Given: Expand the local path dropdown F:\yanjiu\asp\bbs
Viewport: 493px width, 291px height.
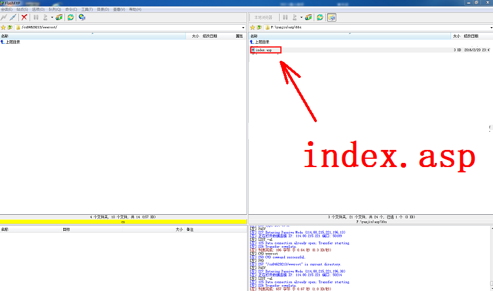Looking at the screenshot, I should 489,28.
